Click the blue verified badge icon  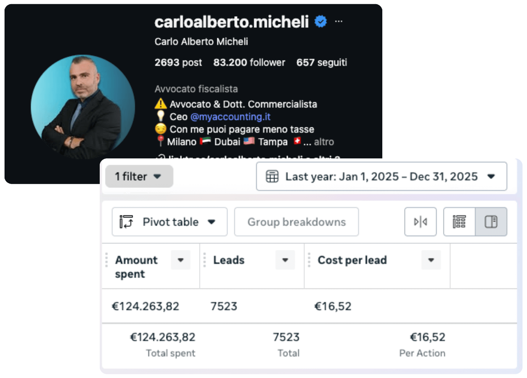point(321,22)
